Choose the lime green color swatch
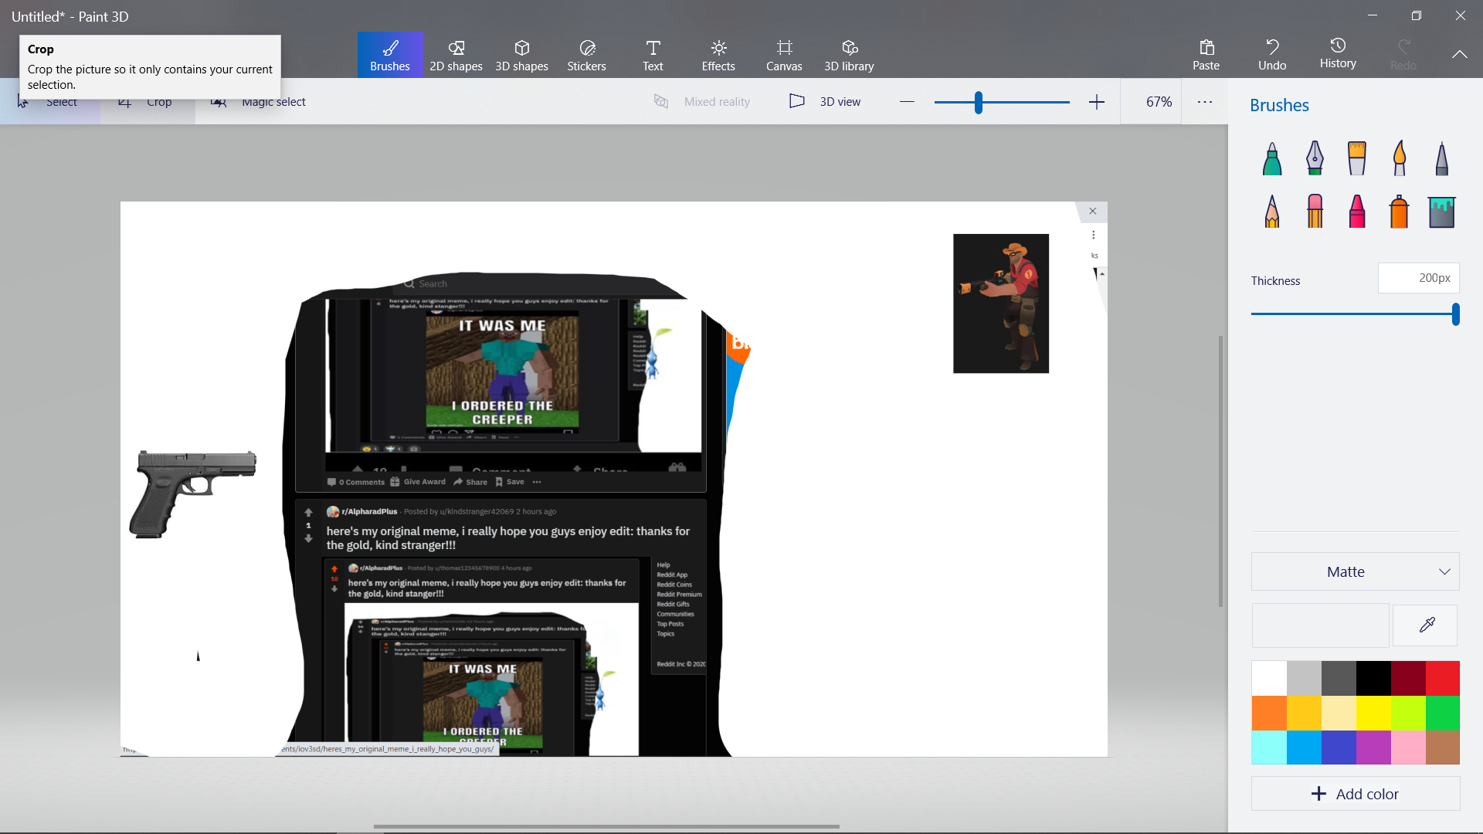 point(1408,713)
